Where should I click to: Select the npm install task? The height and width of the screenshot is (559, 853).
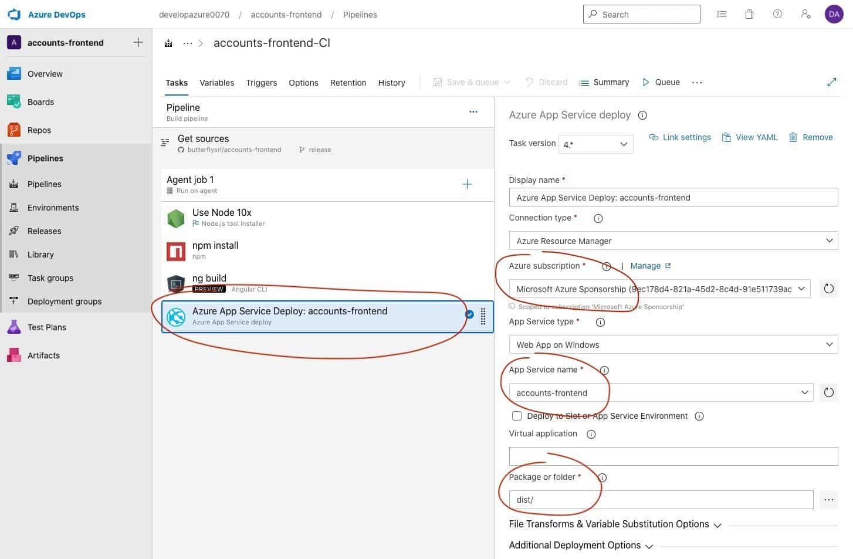[x=327, y=250]
